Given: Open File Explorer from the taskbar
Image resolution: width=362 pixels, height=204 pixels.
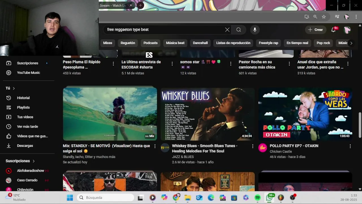Looking at the screenshot, I should (188, 198).
